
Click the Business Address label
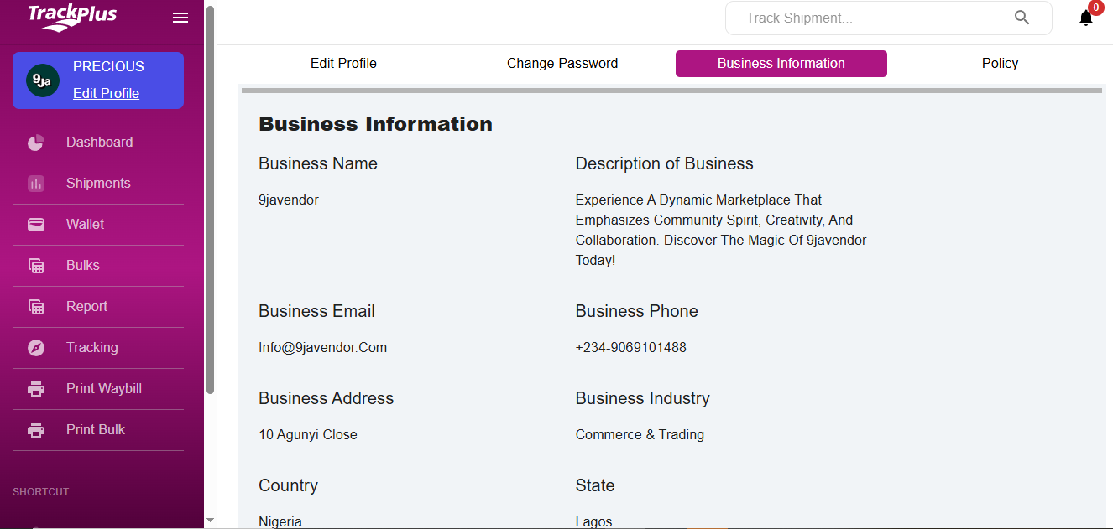point(326,398)
